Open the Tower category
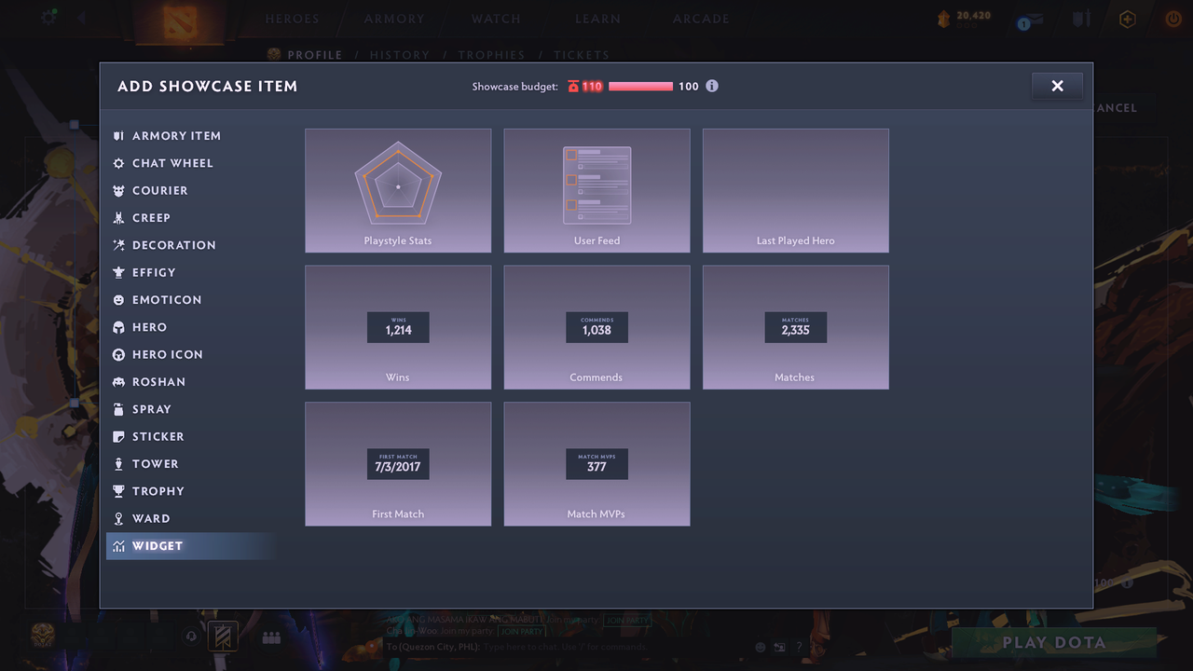 click(155, 464)
